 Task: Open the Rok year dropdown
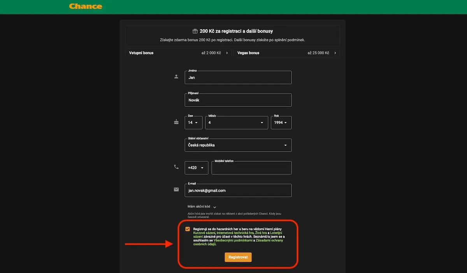281,122
